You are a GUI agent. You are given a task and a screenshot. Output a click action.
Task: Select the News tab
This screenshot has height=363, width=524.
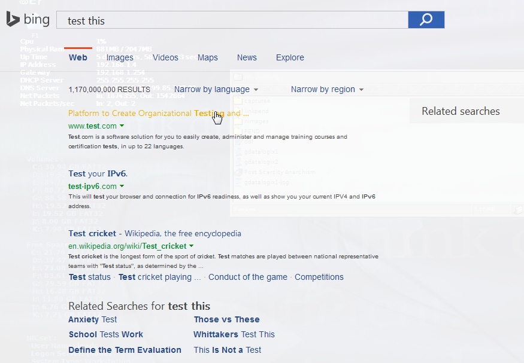tap(247, 57)
